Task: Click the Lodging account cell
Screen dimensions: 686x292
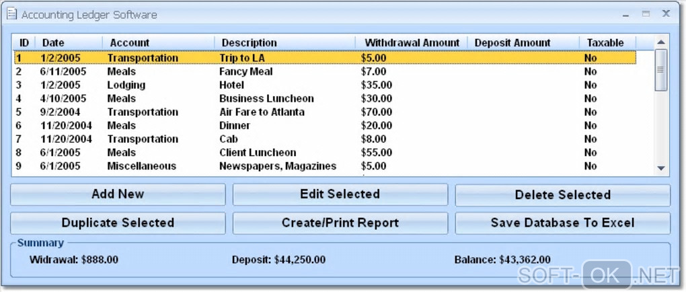Action: (x=126, y=85)
